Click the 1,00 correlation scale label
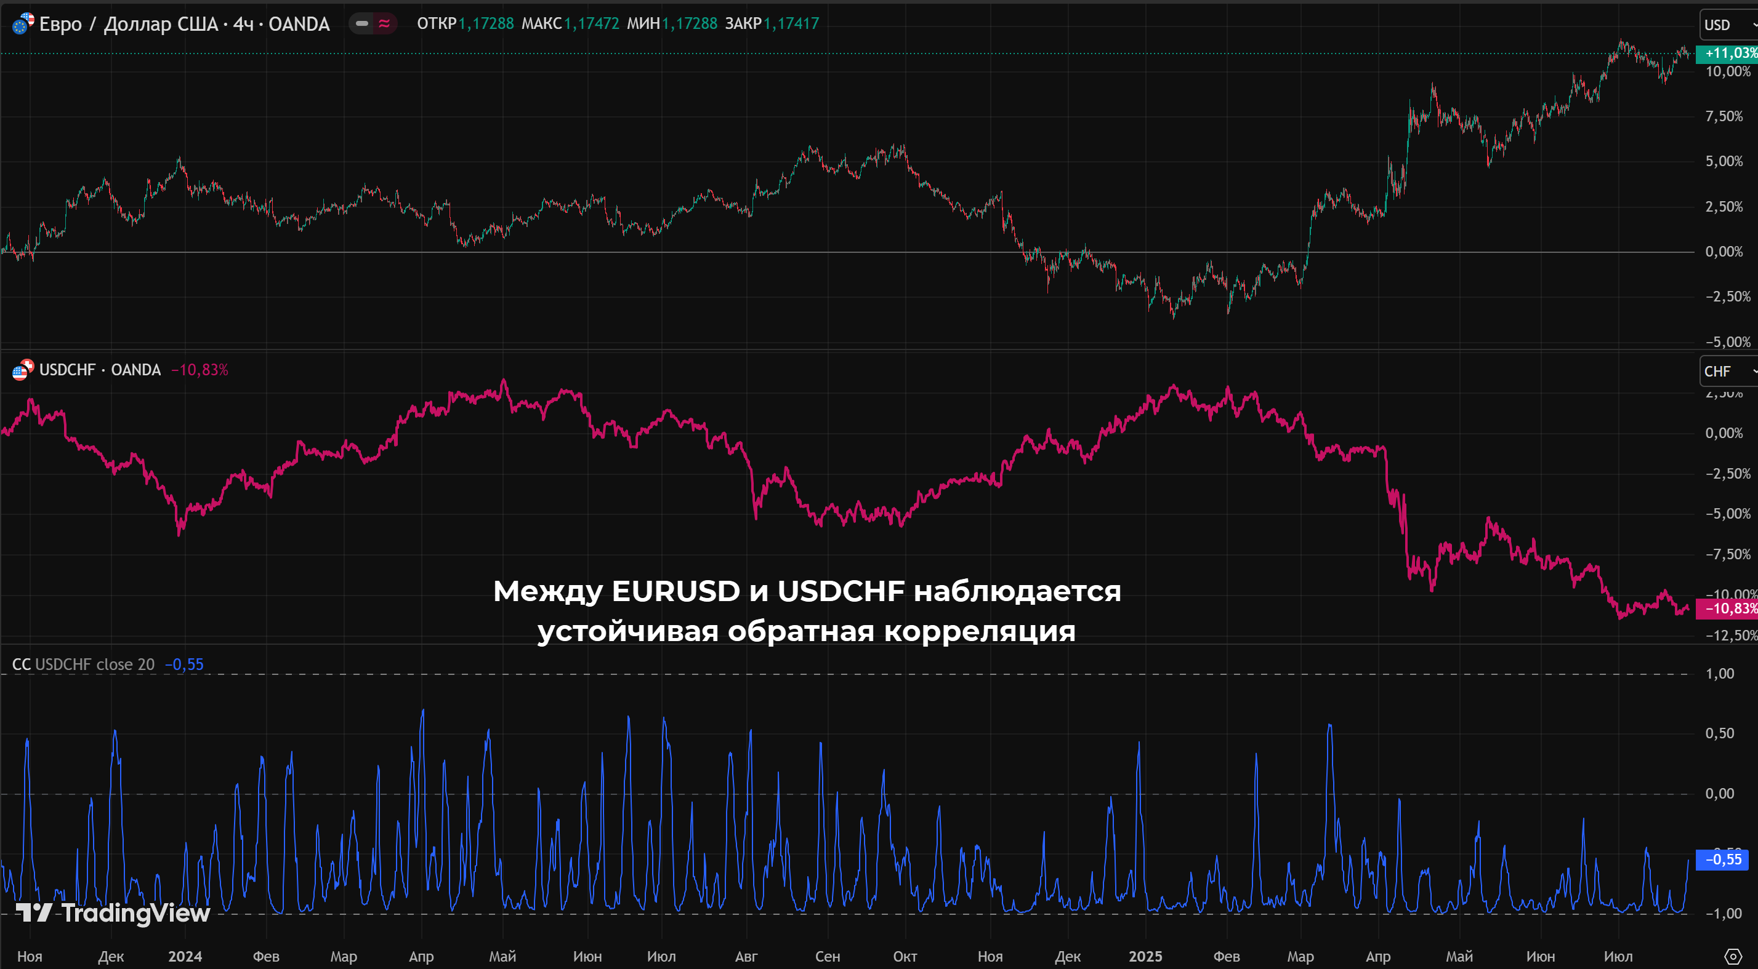Screen dimensions: 1758x969 coord(1719,674)
